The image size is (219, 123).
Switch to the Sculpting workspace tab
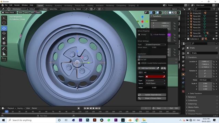(x=58, y=5)
